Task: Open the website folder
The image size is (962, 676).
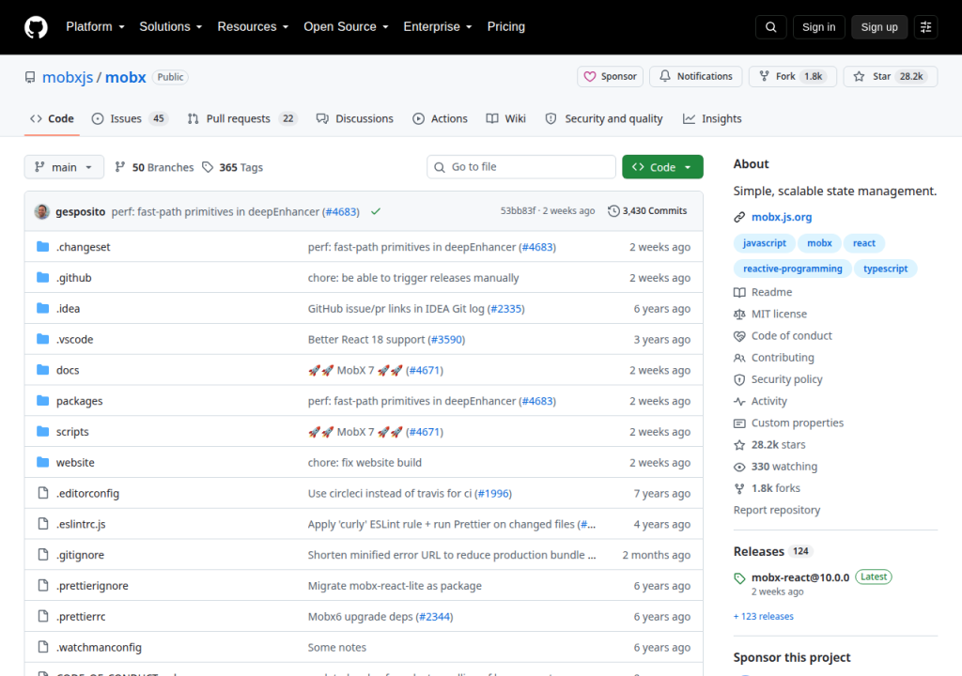Action: click(75, 463)
